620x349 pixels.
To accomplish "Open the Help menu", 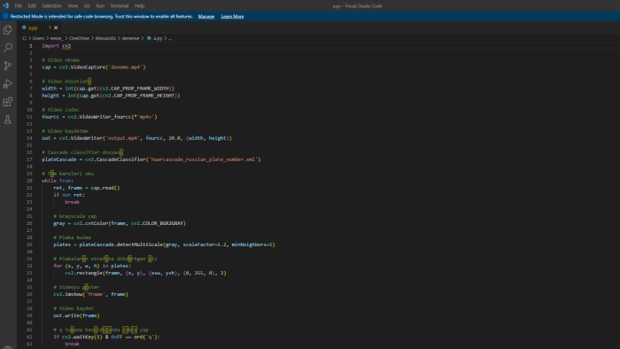I will click(139, 6).
